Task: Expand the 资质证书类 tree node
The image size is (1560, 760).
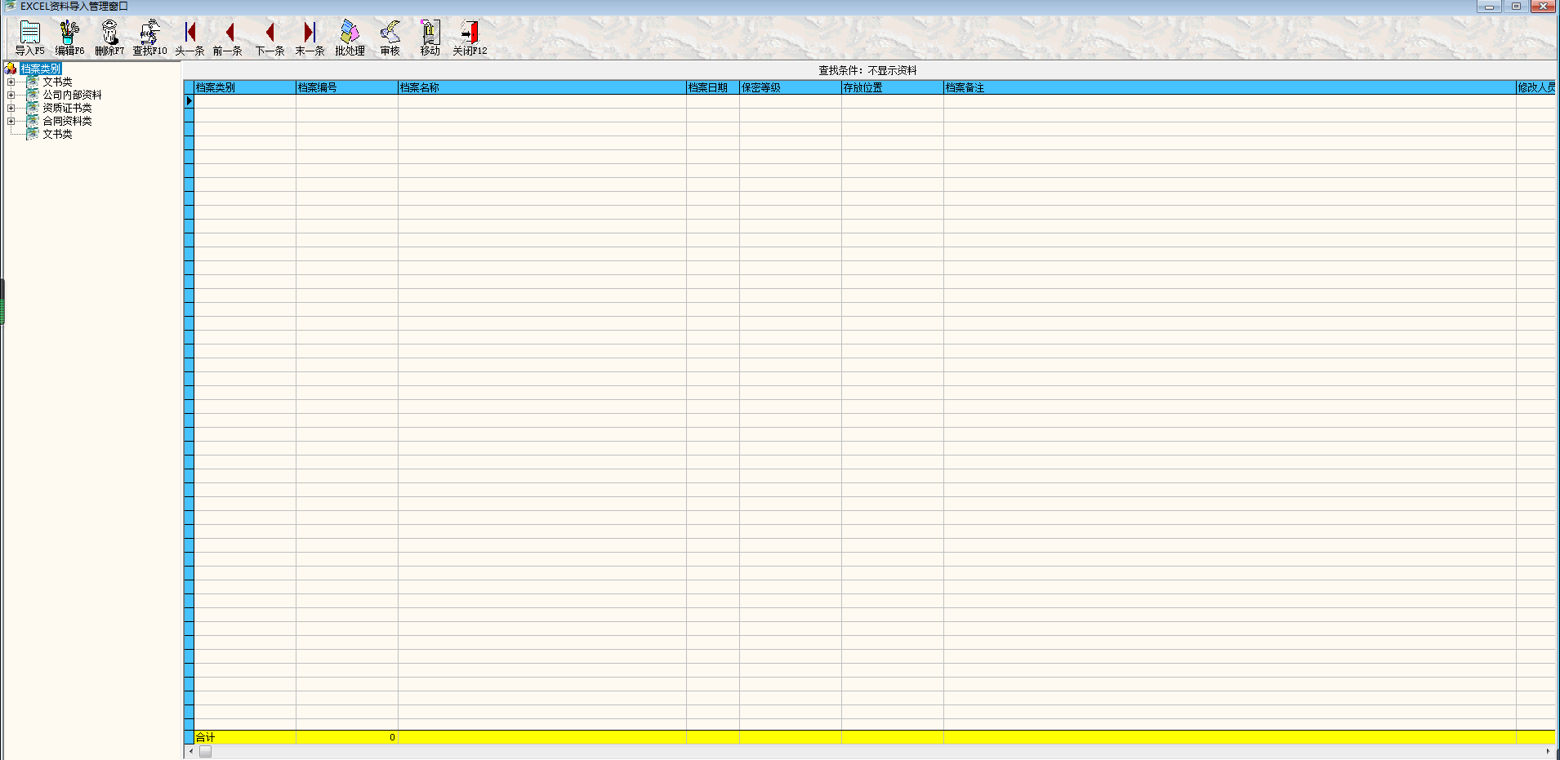Action: 11,109
